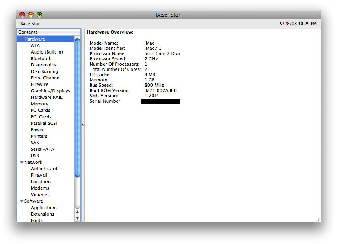Click the window resize grip corner
This screenshot has width=337, height=244.
(318, 219)
